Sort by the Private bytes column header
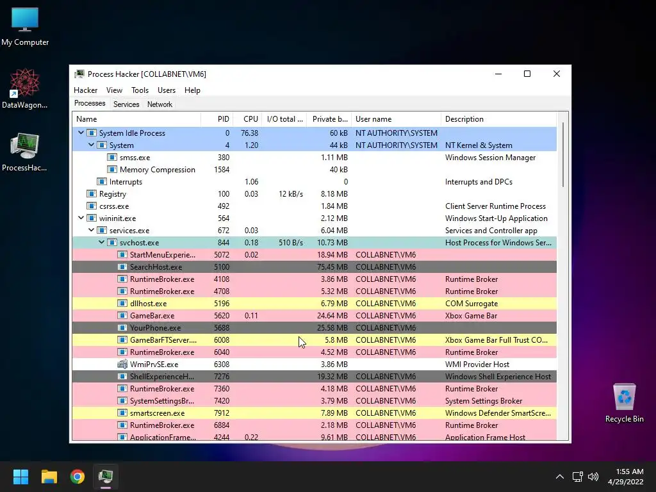The width and height of the screenshot is (656, 492). (x=329, y=119)
